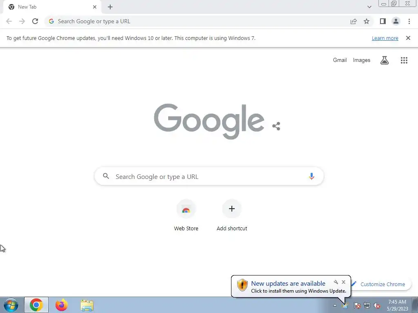Open the profile avatar menu

click(x=396, y=21)
